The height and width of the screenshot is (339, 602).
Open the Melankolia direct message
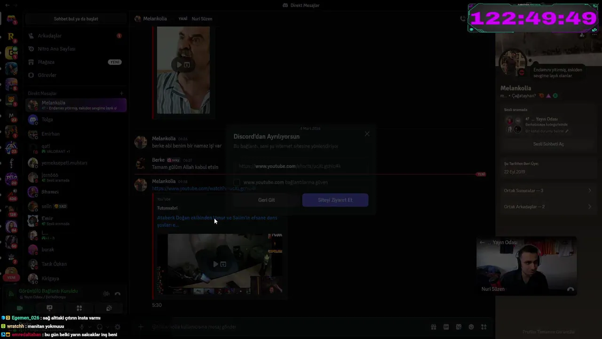click(x=76, y=105)
